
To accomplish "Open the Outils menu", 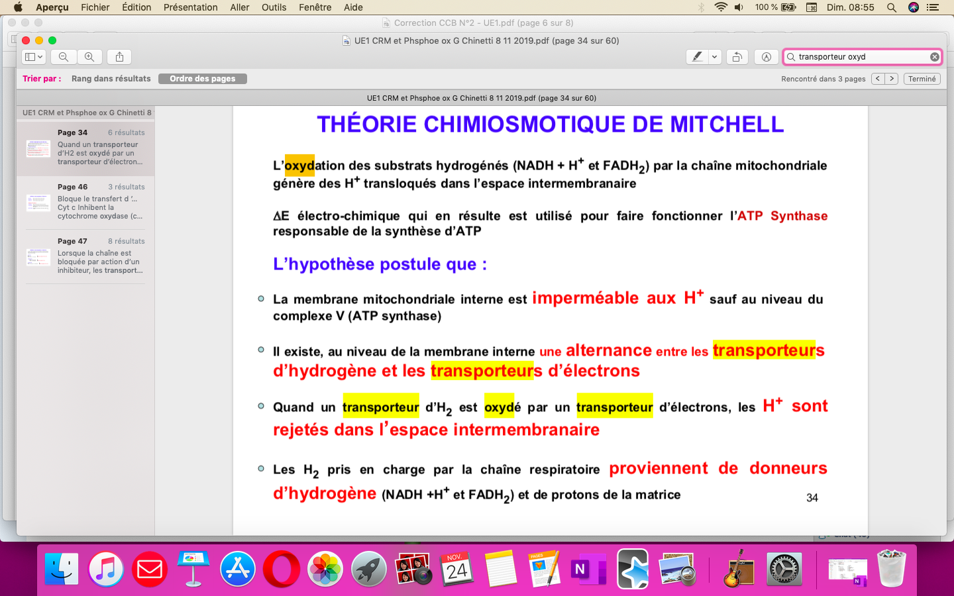I will (x=274, y=7).
